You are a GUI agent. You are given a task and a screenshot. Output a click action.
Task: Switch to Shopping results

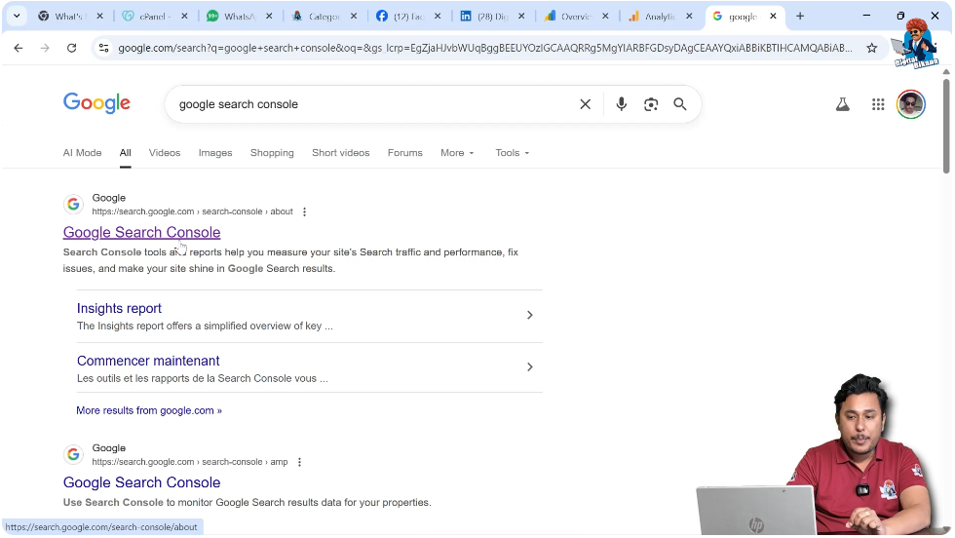[272, 153]
